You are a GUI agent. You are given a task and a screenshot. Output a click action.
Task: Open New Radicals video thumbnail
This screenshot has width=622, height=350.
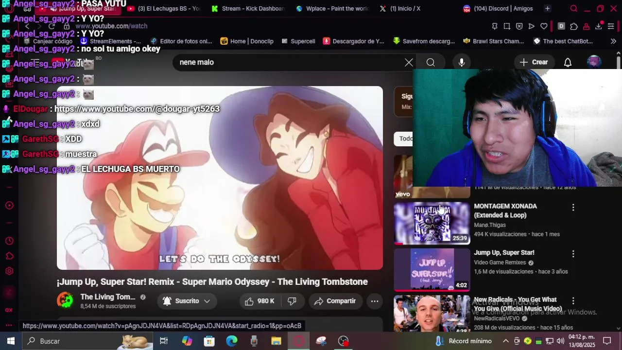point(432,314)
